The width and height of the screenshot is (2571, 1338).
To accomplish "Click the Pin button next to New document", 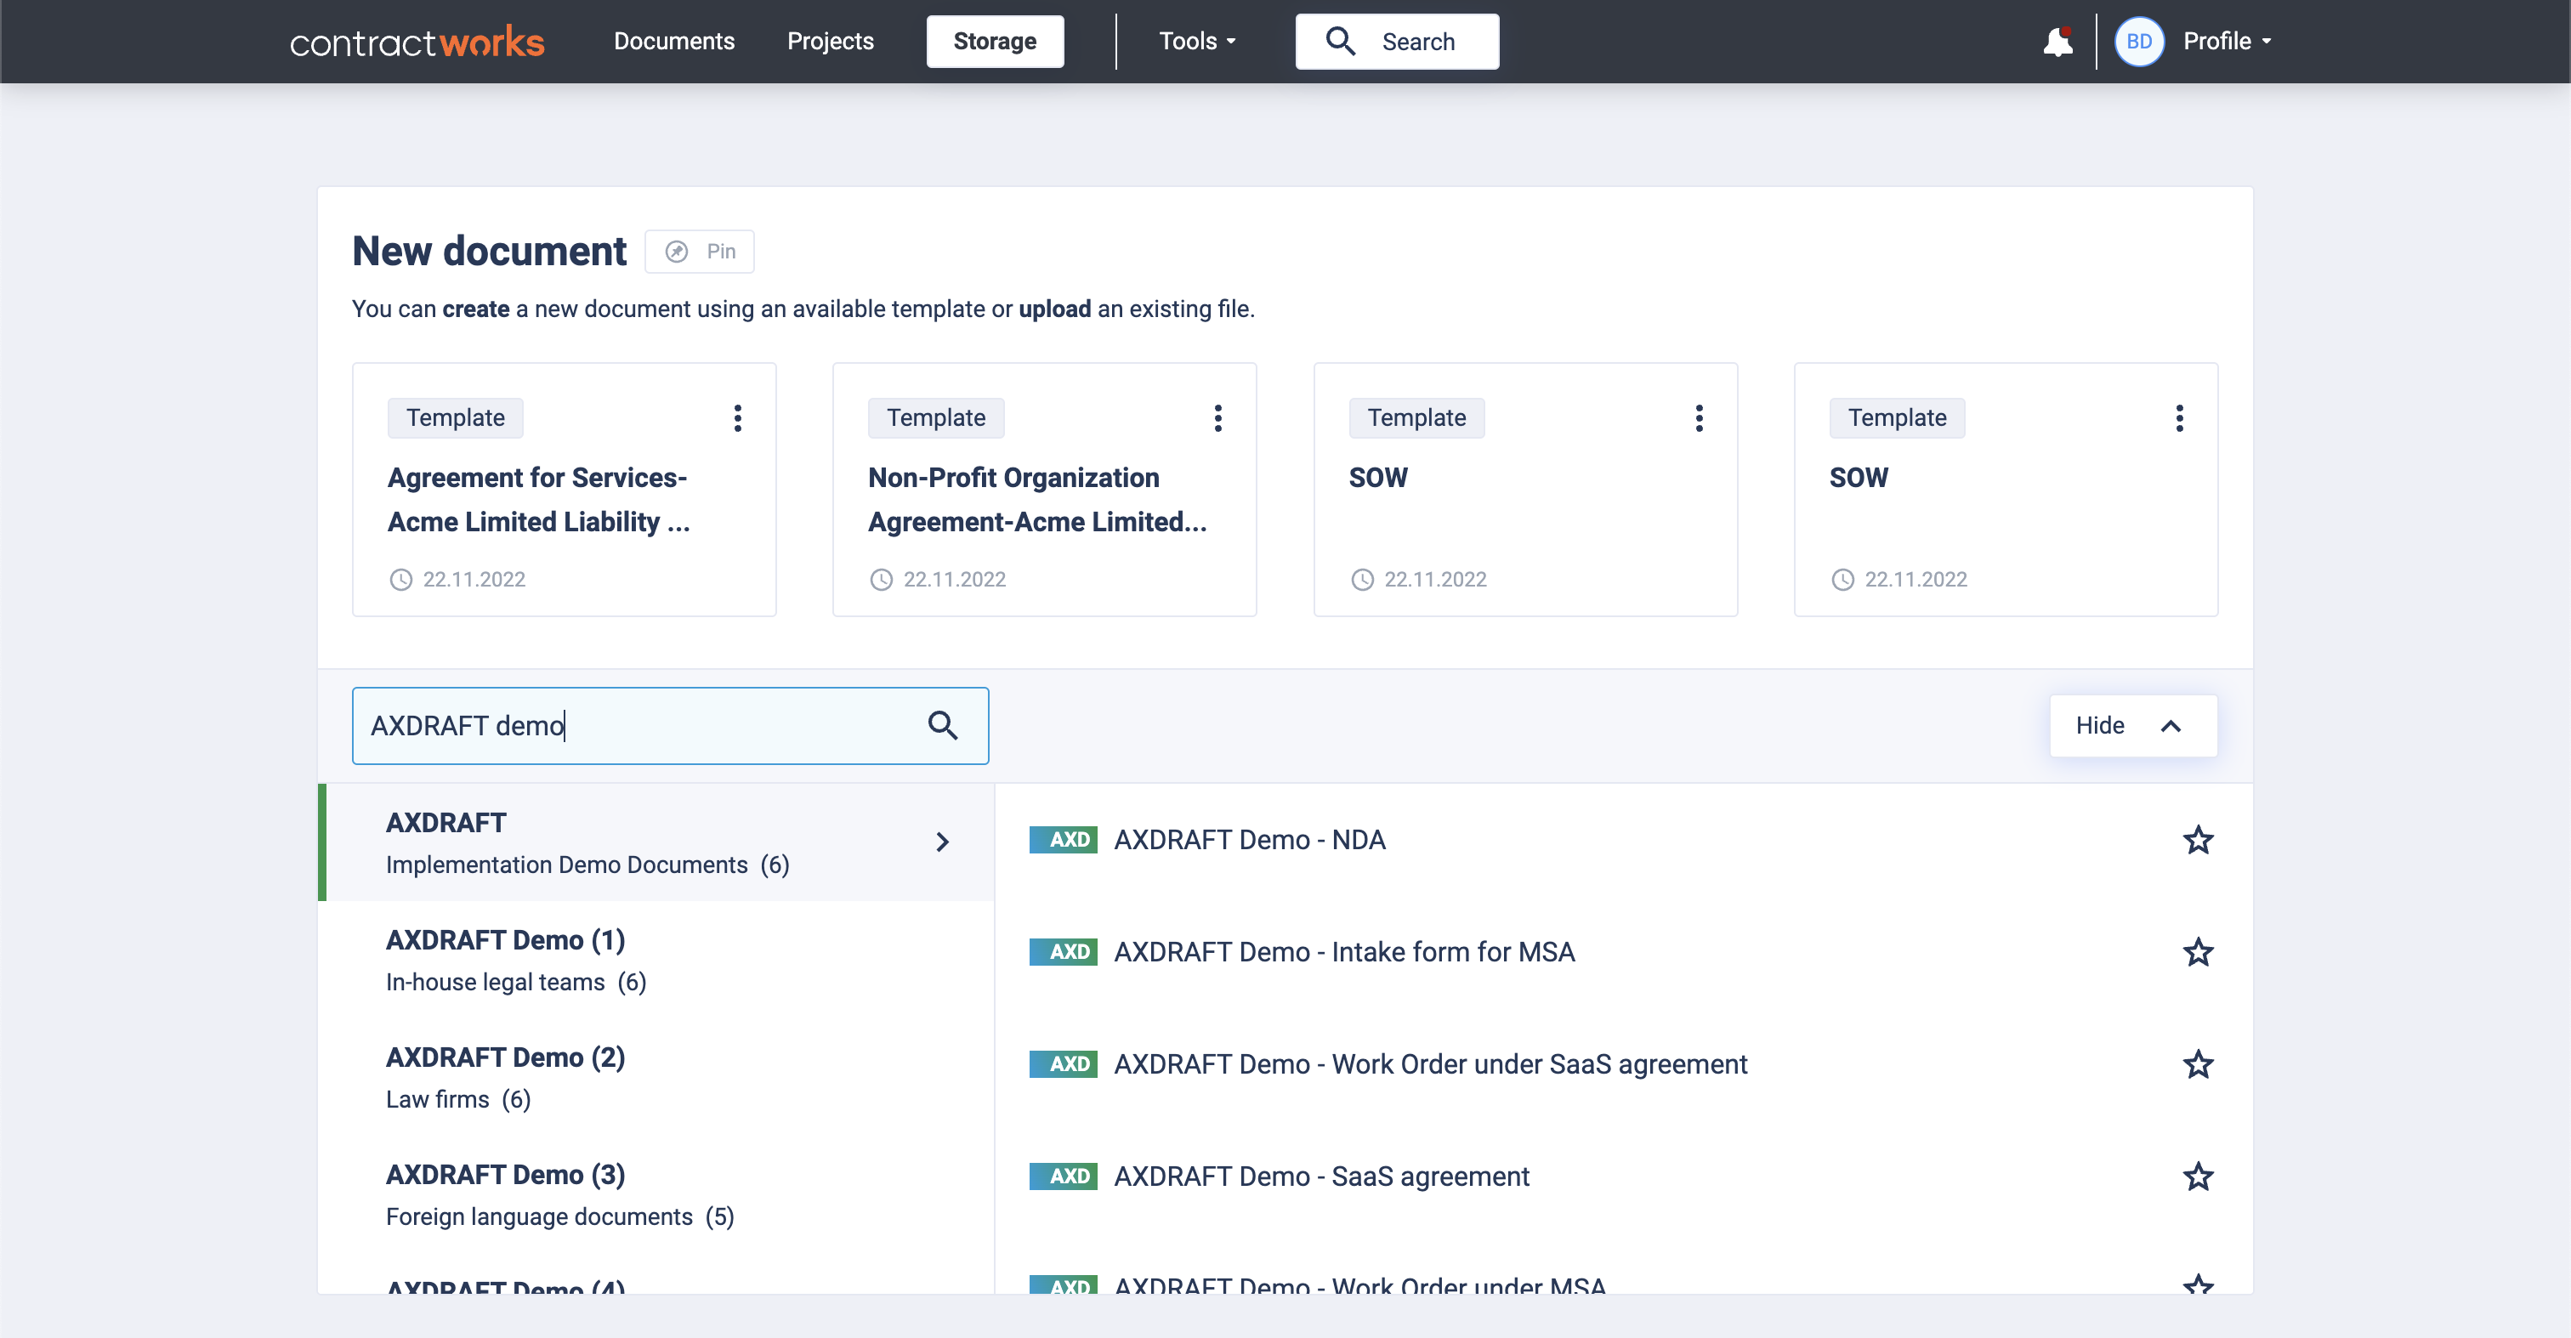I will (x=700, y=252).
